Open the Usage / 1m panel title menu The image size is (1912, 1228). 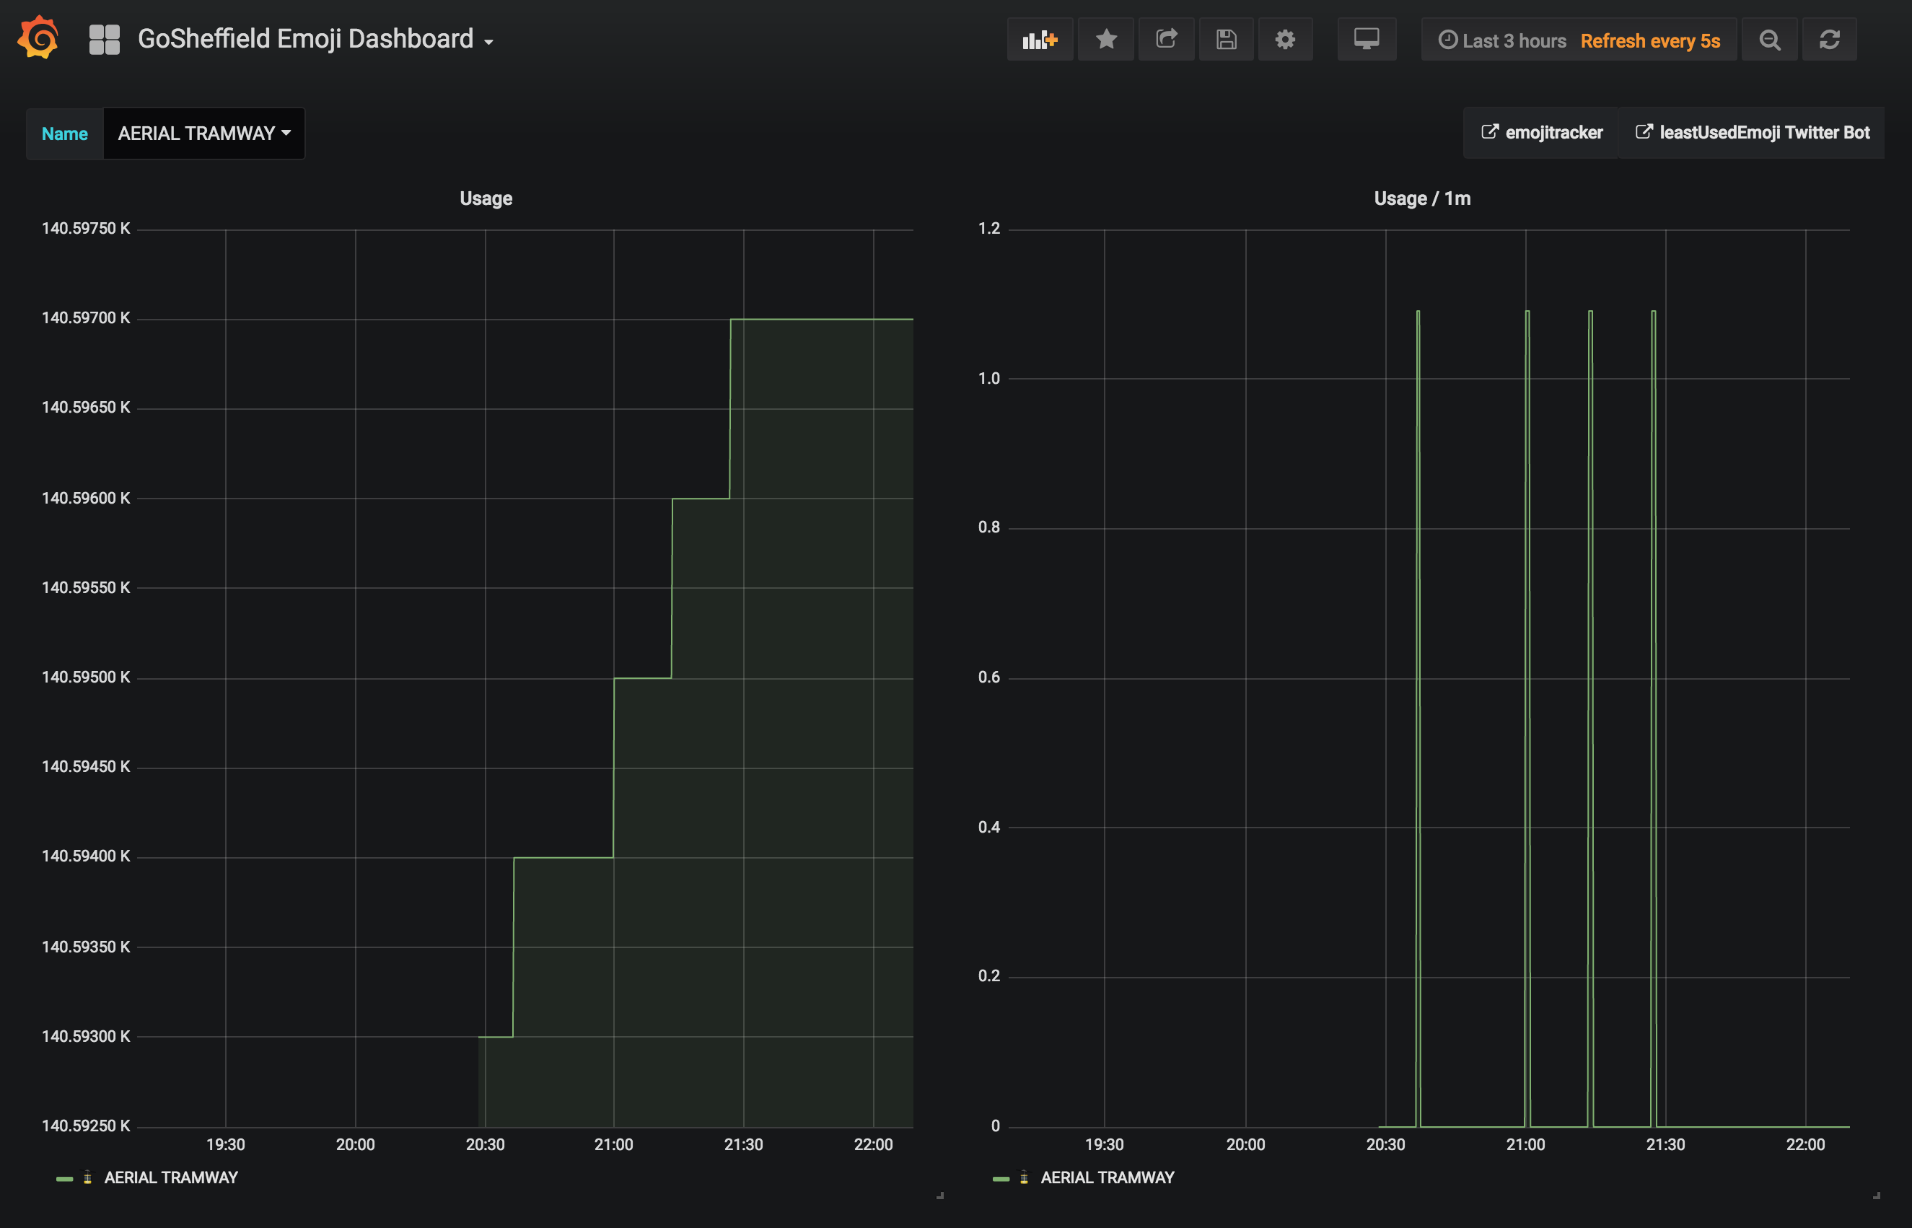[x=1421, y=198]
